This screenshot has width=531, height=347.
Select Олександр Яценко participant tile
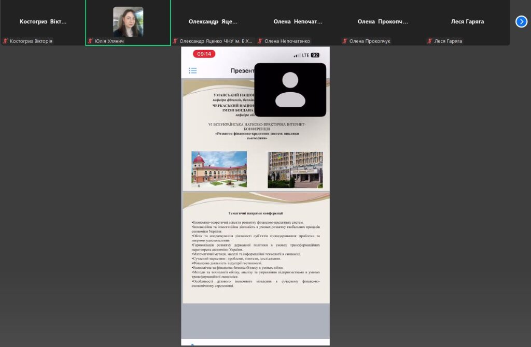point(213,22)
